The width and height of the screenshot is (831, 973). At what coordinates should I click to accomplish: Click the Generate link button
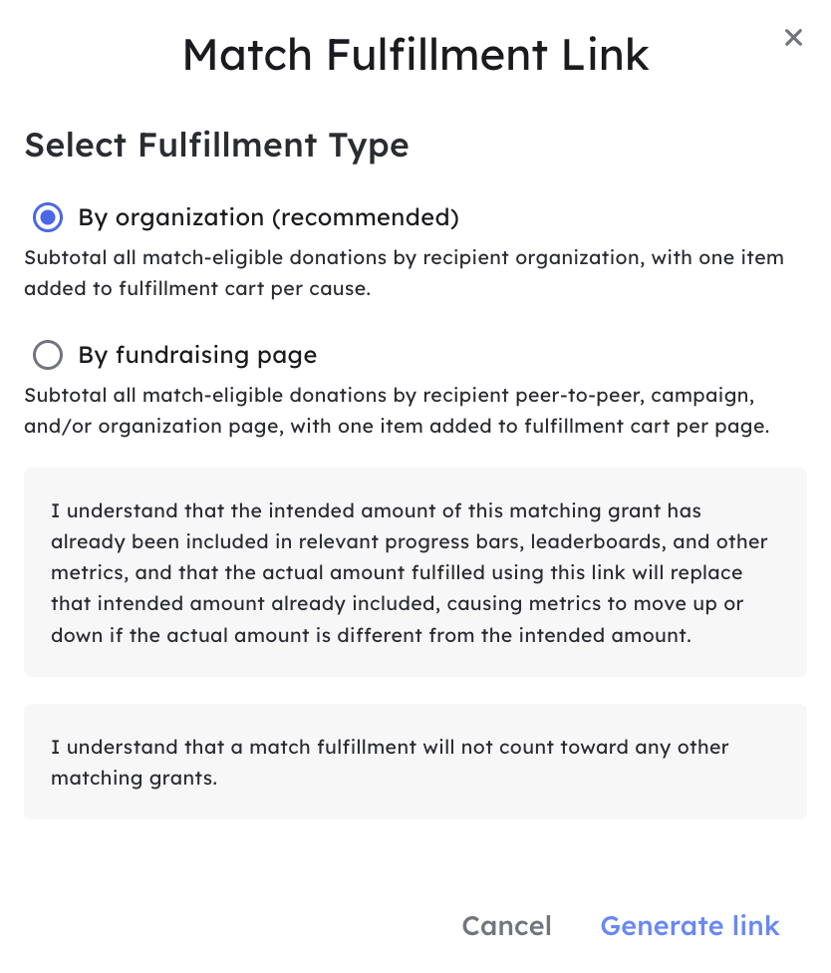690,926
